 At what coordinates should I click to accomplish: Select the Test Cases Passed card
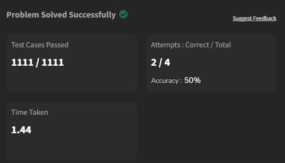tap(72, 64)
